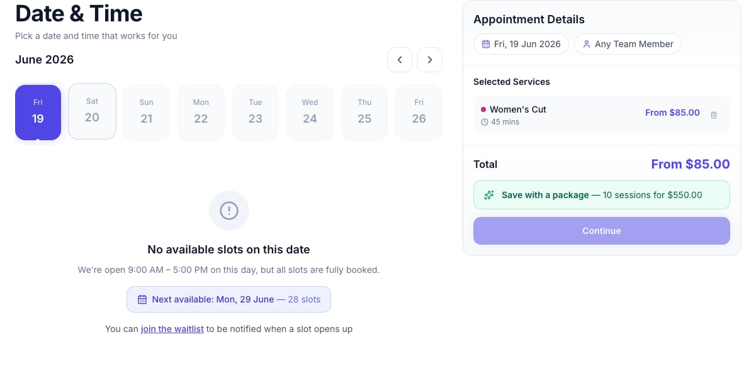Click the Date & Time heading

click(79, 13)
